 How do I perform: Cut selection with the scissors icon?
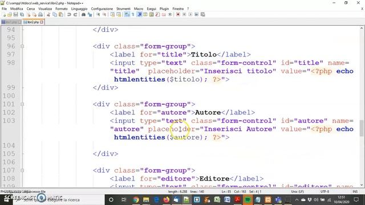48,14
